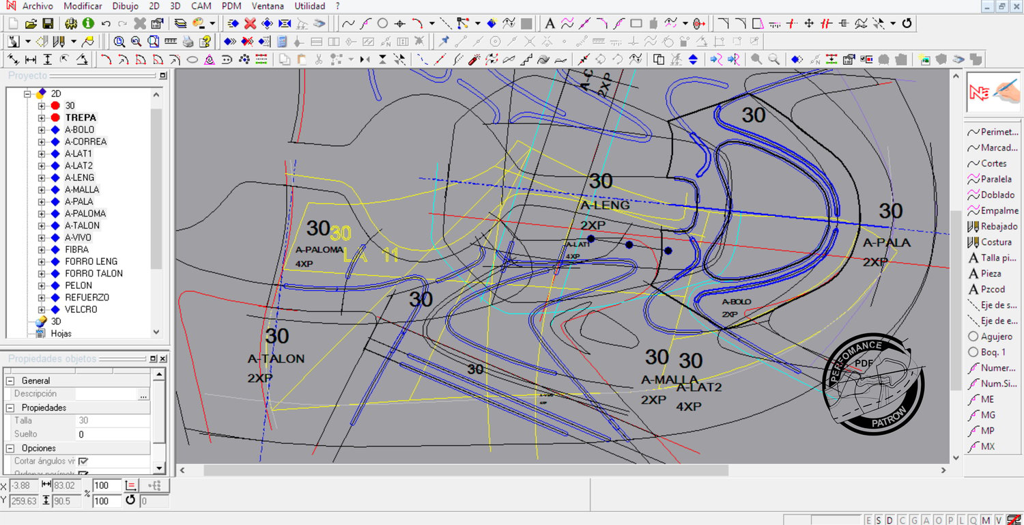Screen dimensions: 1024x525
Task: Click the ellipsis button beside Descripción
Action: coord(143,394)
